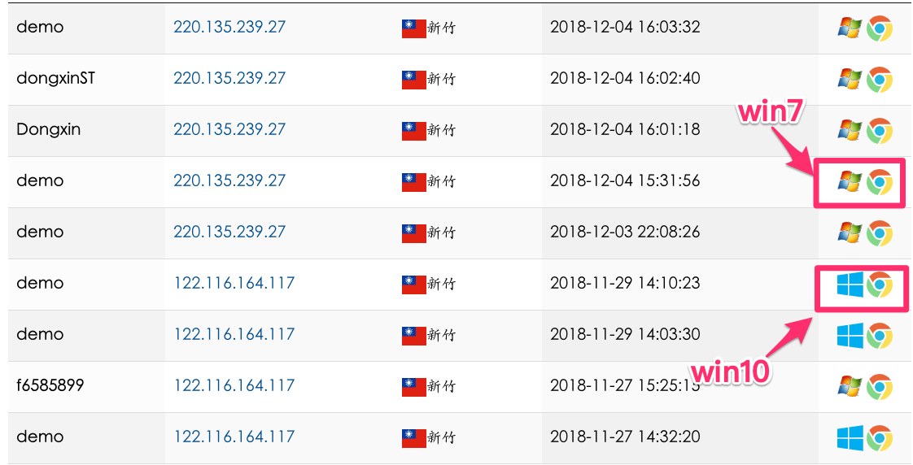Click the Chrome icon for the 16:01:18 login
This screenshot has width=913, height=465.
(x=879, y=130)
